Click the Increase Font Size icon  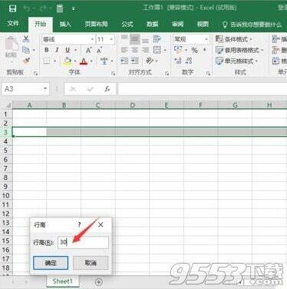pyautogui.click(x=88, y=50)
